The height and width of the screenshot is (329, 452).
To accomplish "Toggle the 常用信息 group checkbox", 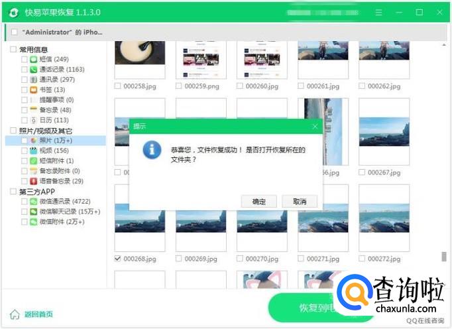I will pyautogui.click(x=13, y=49).
